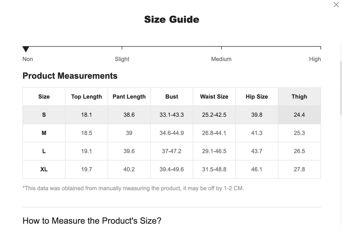The height and width of the screenshot is (239, 342).
Task: Click the Product Measurements heading
Action: (70, 76)
